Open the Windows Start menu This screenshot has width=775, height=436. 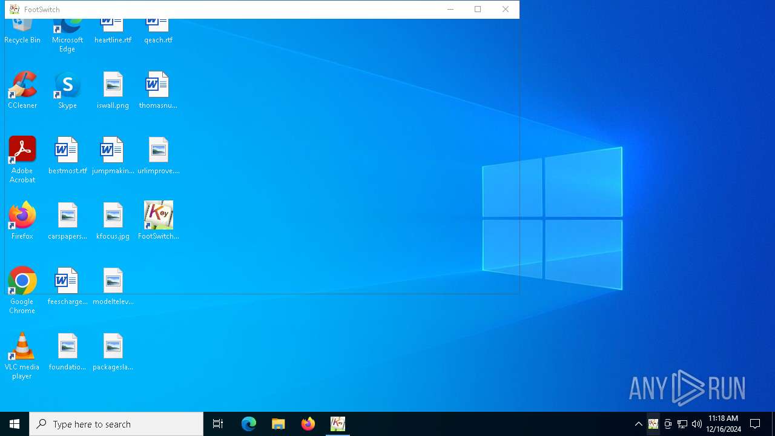15,424
